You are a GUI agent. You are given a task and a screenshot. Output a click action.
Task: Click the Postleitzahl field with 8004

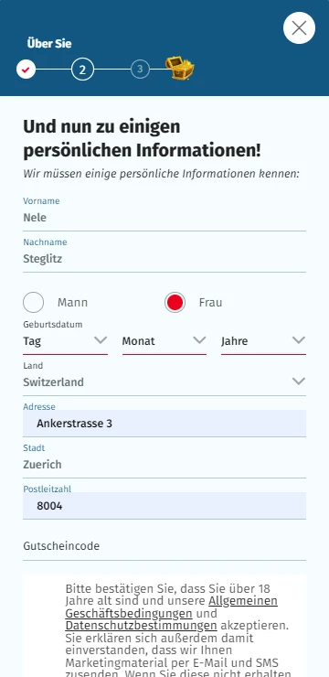coord(164,506)
